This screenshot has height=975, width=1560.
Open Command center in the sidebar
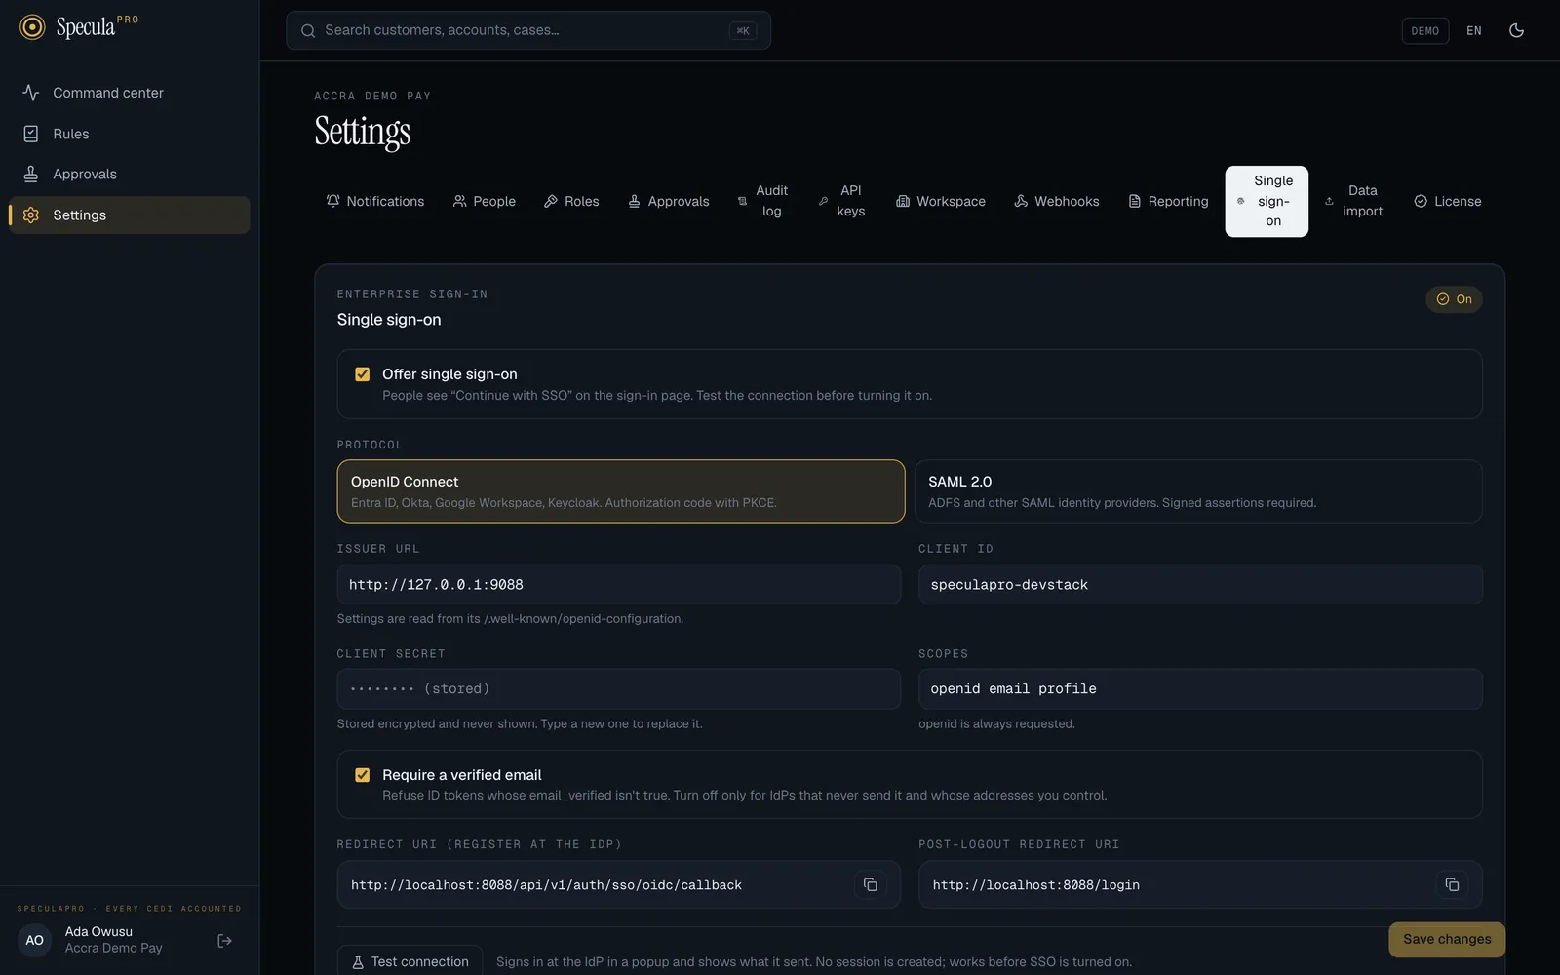(x=129, y=93)
